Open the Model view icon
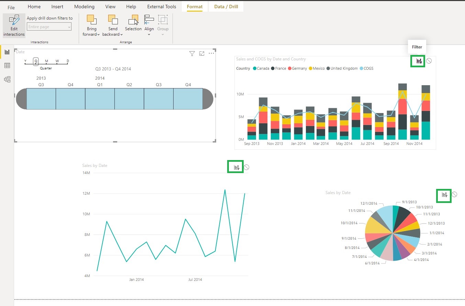 tap(7, 79)
